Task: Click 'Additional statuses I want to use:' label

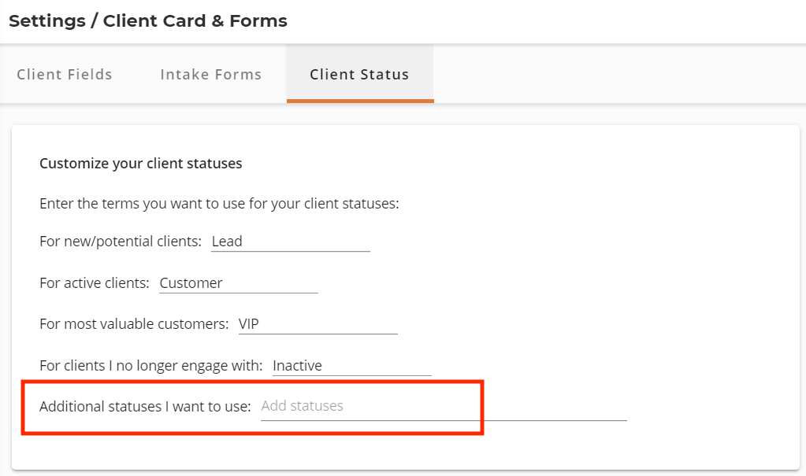Action: (145, 407)
